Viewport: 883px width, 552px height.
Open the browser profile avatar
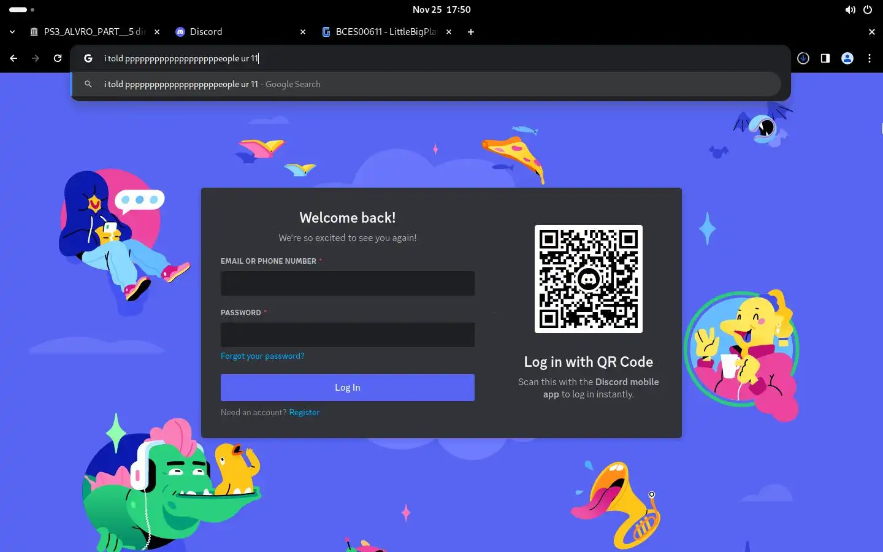[x=847, y=58]
